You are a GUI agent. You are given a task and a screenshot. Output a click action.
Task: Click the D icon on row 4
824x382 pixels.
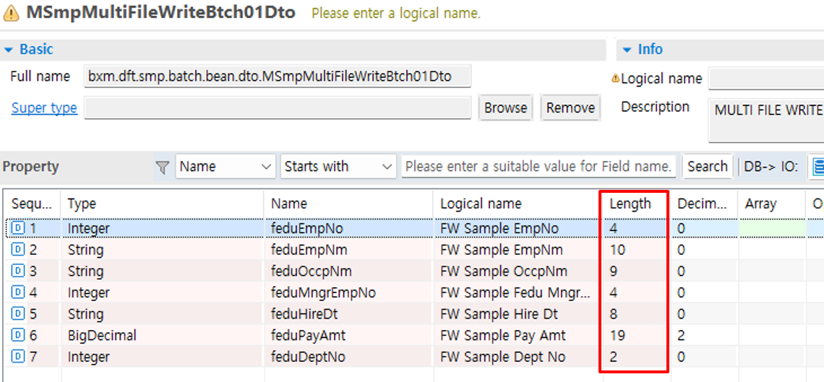[x=18, y=292]
